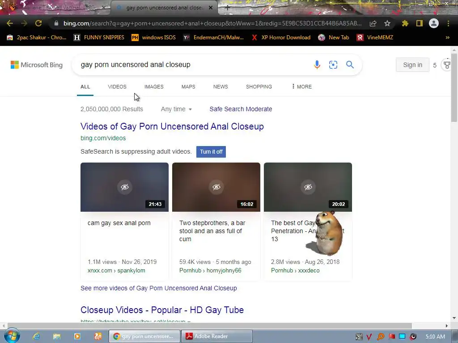
Task: Open Bing visual search camera icon
Action: [x=333, y=64]
